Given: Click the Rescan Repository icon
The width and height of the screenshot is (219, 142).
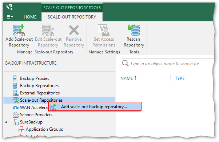Looking at the screenshot, I should coord(134,30).
